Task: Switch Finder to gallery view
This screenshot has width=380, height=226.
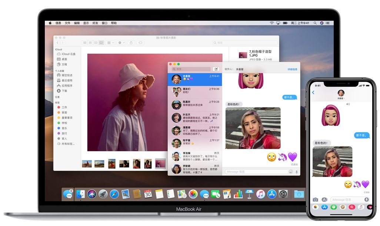Action: click(x=101, y=43)
